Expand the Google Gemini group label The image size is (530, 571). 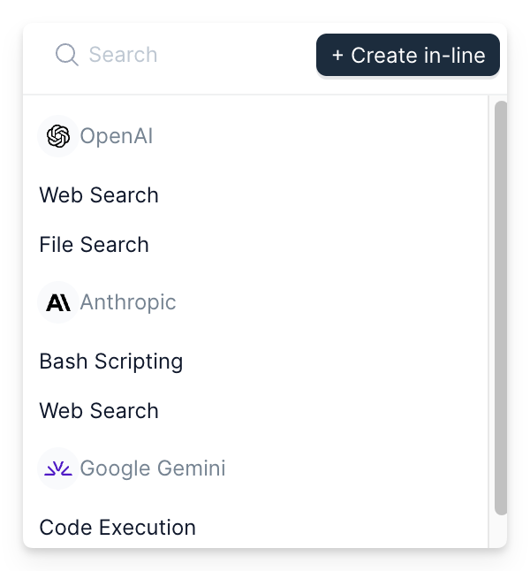click(152, 468)
